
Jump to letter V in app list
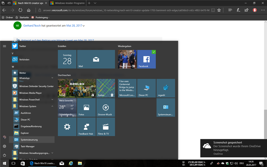pos(13,53)
